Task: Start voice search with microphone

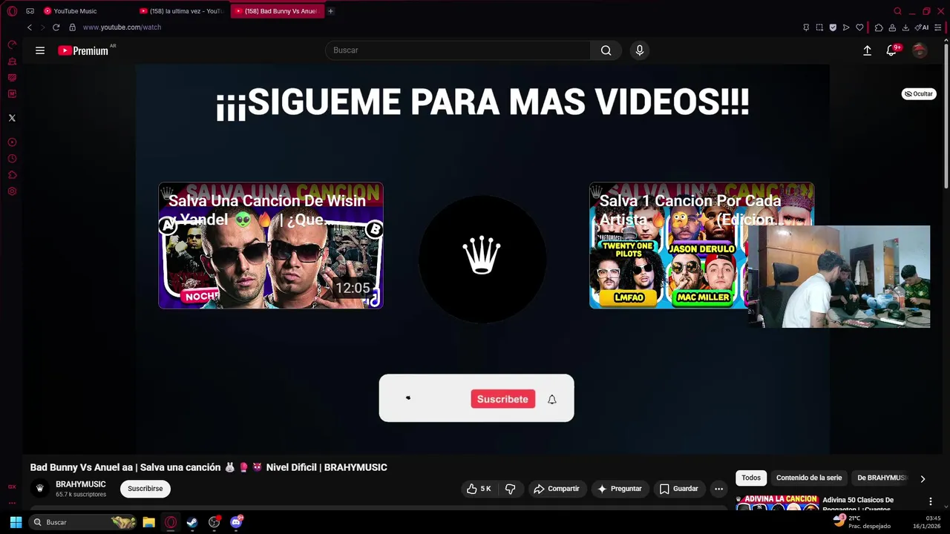Action: tap(640, 50)
